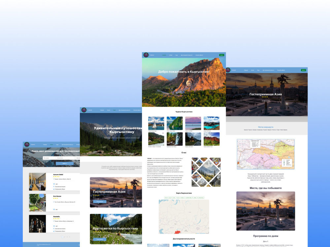This screenshot has width=330, height=247.
Task: Click the Нитка маршрута heading on the tour detail page
Action: click(266, 127)
